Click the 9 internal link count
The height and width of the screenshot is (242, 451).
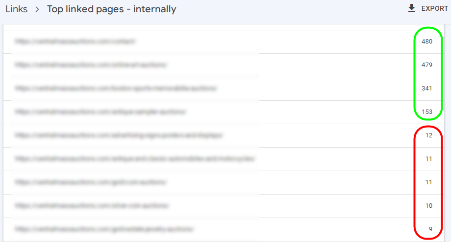430,229
